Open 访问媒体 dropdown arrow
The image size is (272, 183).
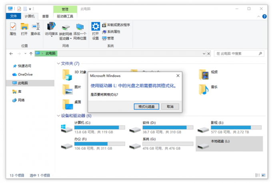(x=52, y=37)
